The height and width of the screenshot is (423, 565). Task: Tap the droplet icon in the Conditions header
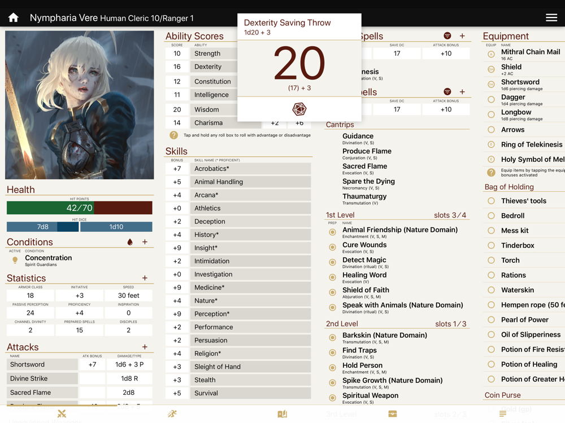click(x=130, y=242)
